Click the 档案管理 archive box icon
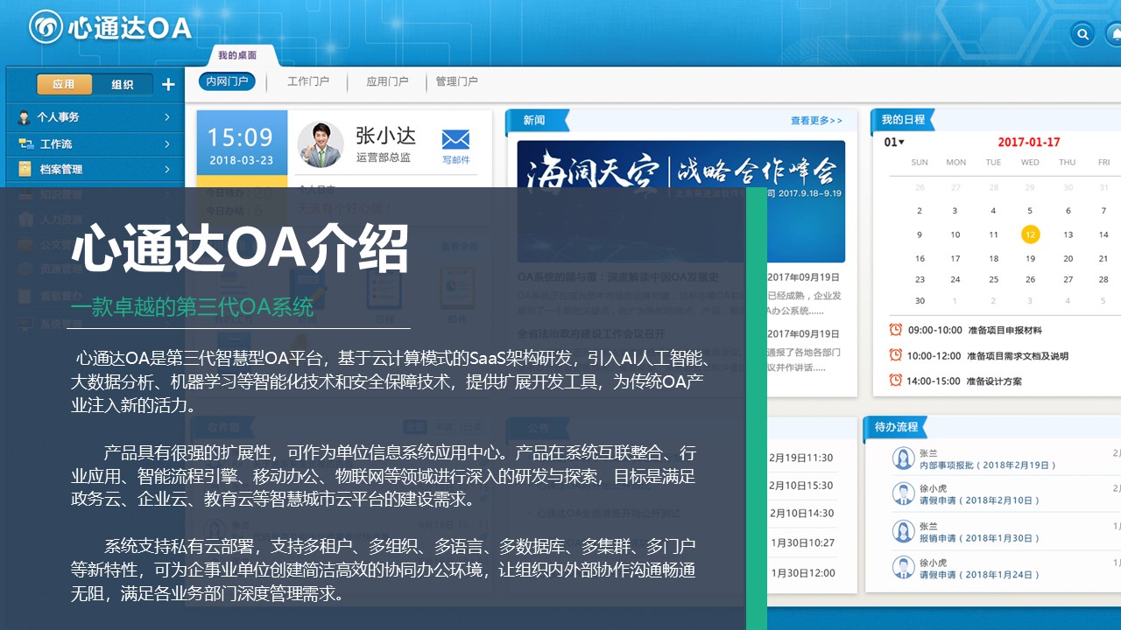The height and width of the screenshot is (630, 1121). tap(25, 169)
